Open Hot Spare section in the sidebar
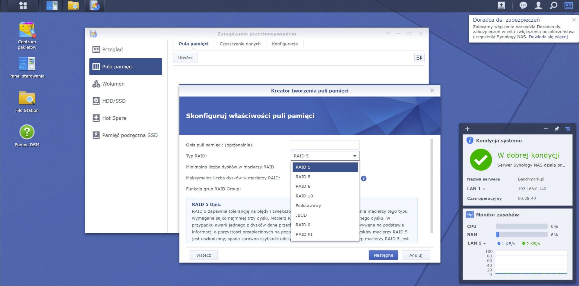The image size is (579, 286). (126, 118)
